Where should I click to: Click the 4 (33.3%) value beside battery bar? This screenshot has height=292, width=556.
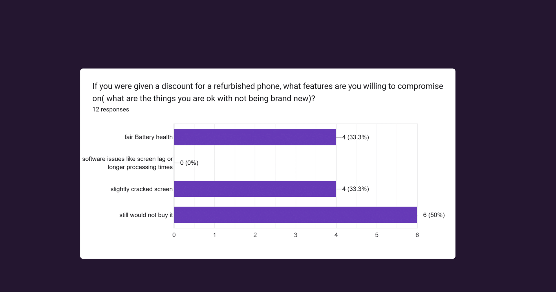355,137
